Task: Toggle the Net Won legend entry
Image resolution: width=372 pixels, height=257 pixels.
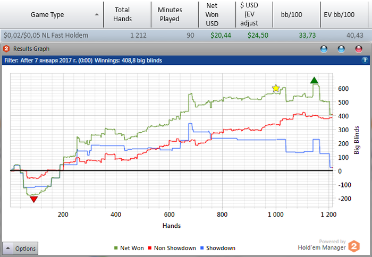Action: pos(129,248)
